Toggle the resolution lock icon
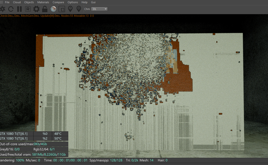 tap(45, 9)
